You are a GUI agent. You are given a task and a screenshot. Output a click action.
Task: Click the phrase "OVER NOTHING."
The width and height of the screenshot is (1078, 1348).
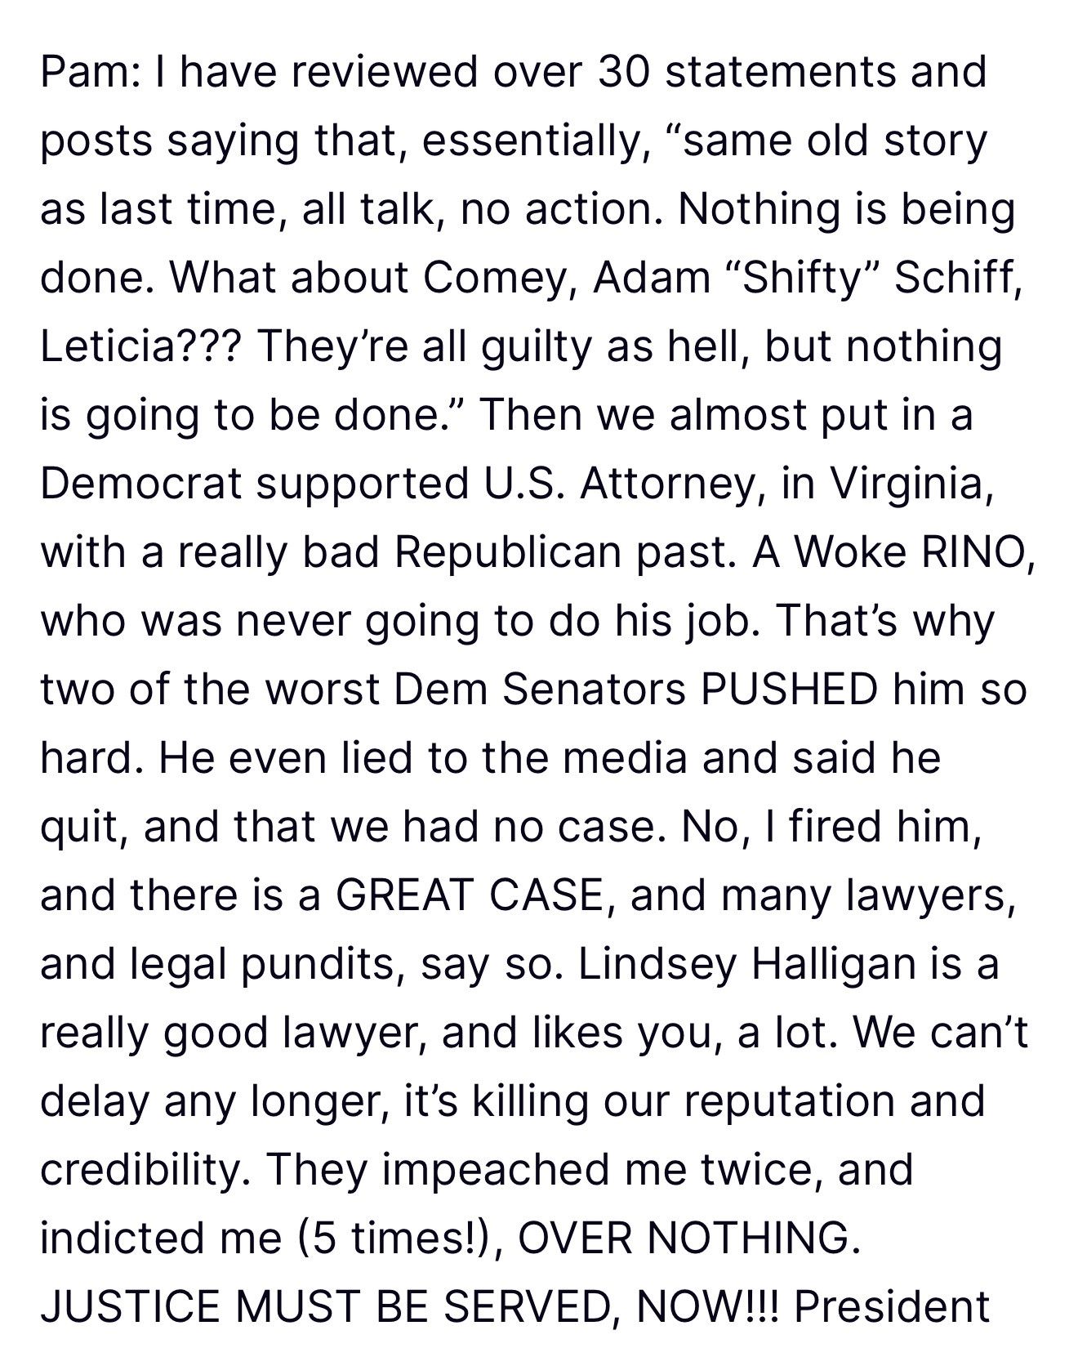pyautogui.click(x=688, y=1239)
